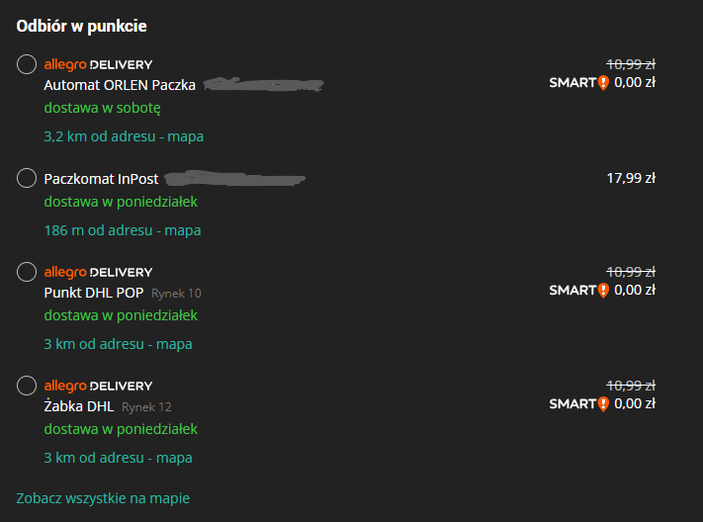The width and height of the screenshot is (703, 522).
Task: Click Allegro Delivery logo above Punkt DHL POP
Action: 98,272
